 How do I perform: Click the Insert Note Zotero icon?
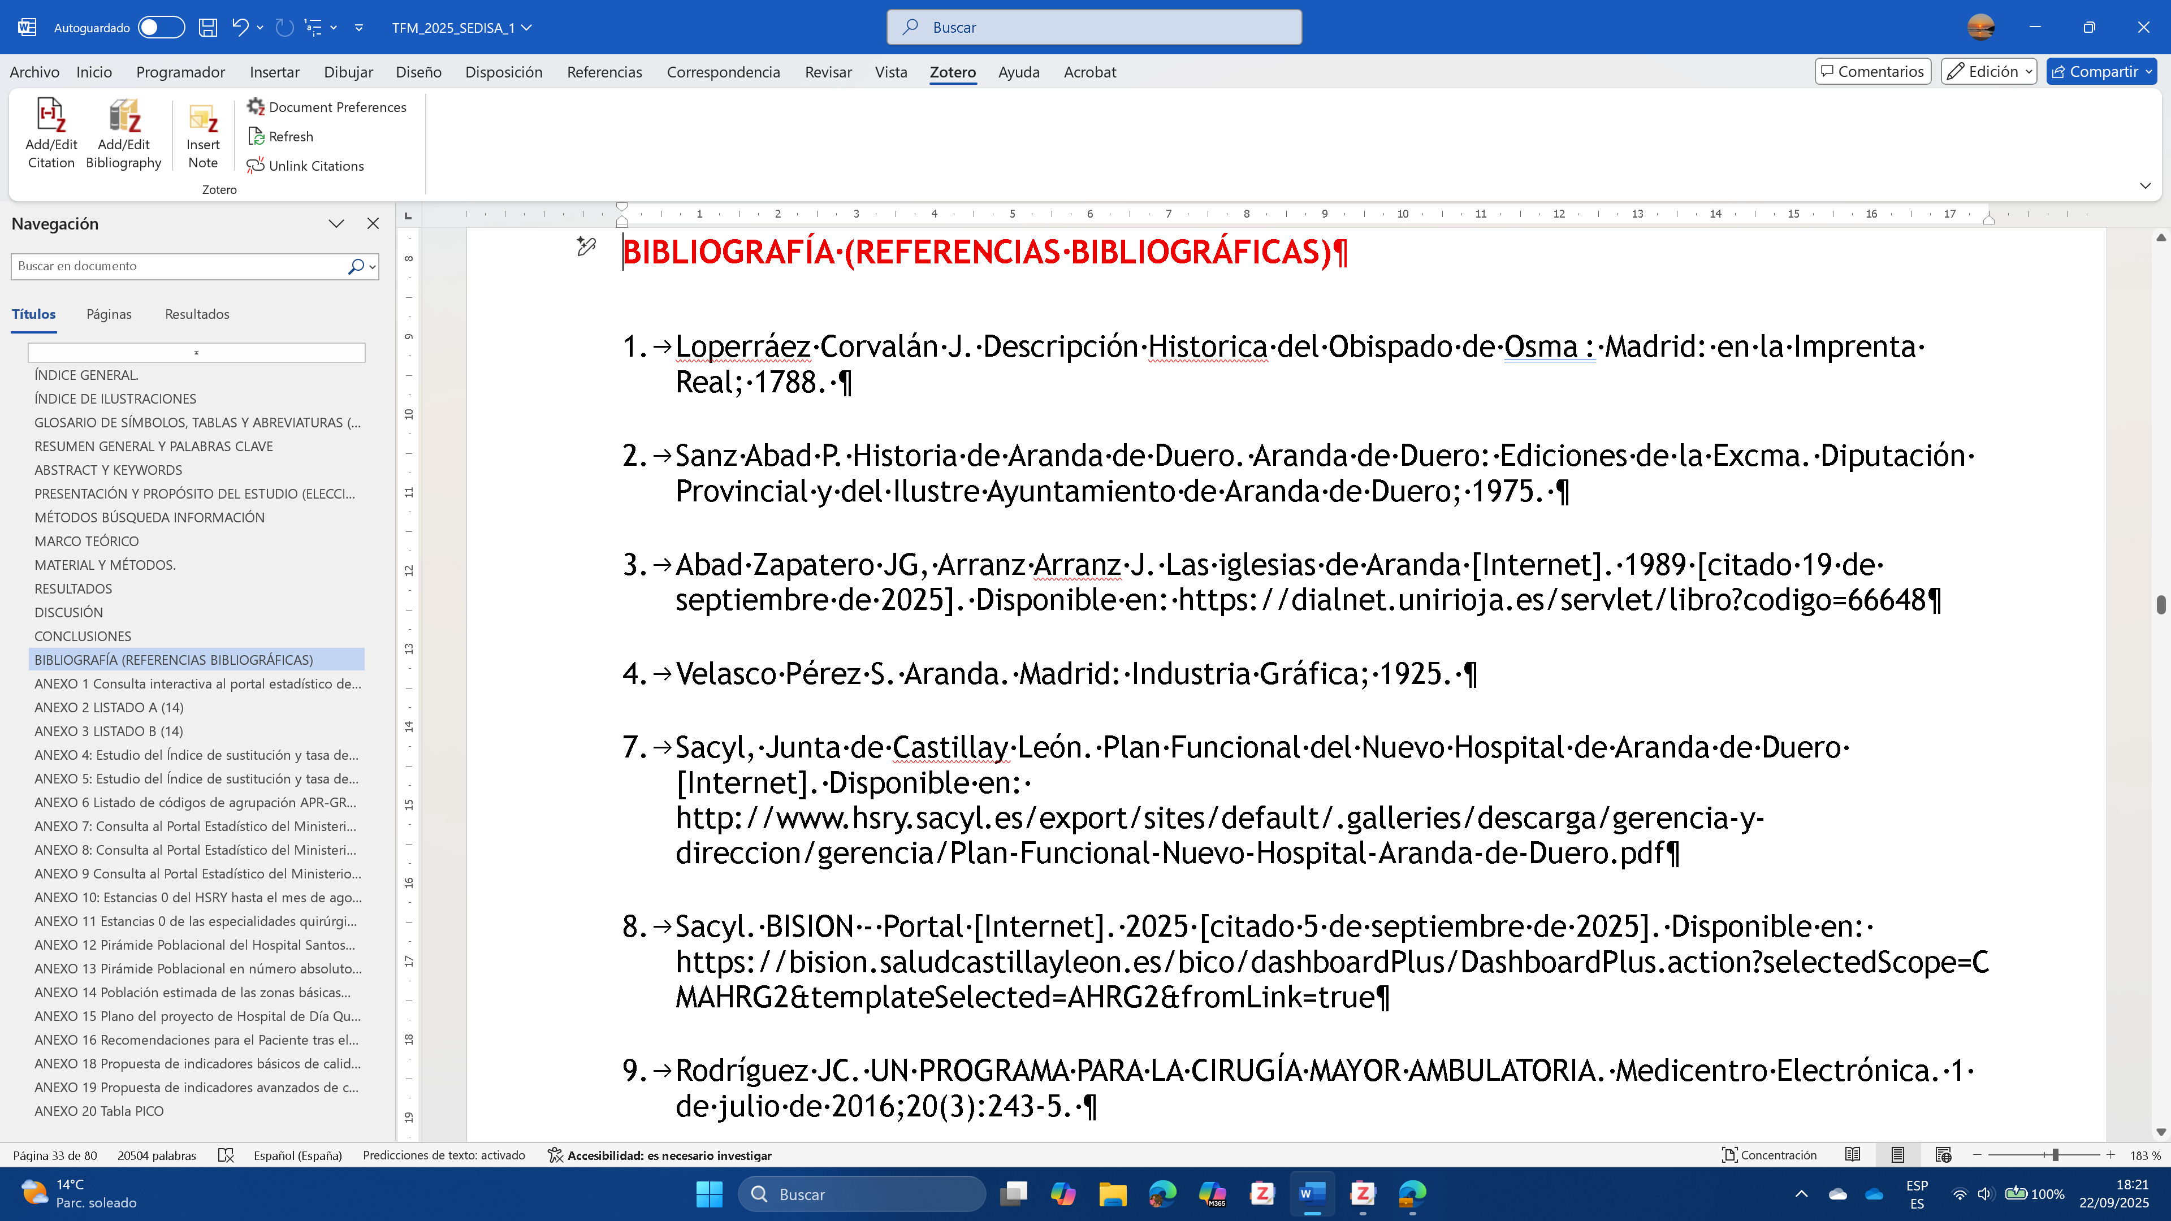pyautogui.click(x=202, y=120)
